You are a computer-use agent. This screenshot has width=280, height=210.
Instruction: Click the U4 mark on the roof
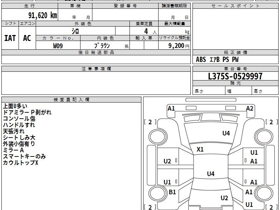point(211,174)
